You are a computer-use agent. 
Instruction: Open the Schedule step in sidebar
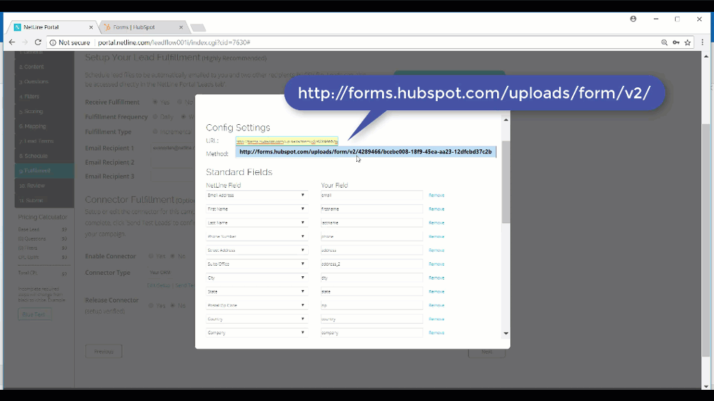click(44, 156)
